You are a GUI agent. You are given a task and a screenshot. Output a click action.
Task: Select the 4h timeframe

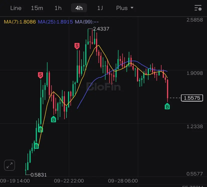[79, 8]
